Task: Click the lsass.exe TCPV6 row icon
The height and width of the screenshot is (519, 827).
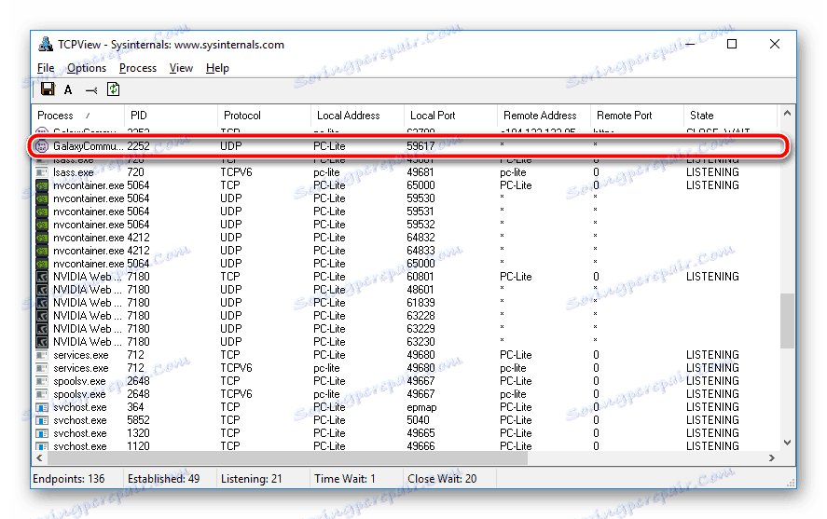Action: (x=41, y=172)
